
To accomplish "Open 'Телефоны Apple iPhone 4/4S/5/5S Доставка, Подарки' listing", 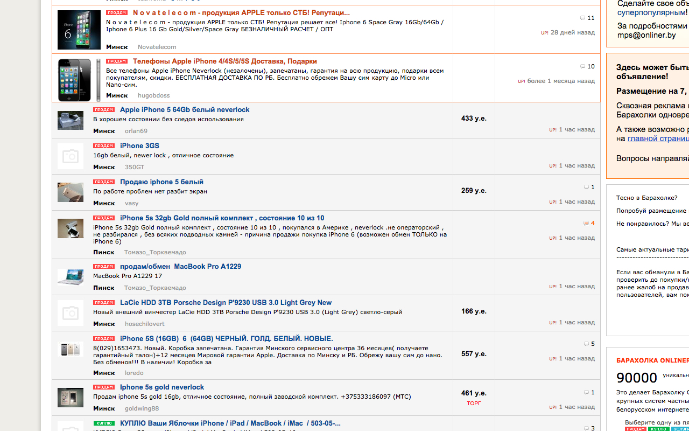I will pyautogui.click(x=225, y=61).
